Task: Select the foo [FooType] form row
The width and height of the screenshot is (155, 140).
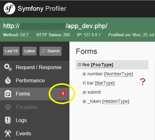Action: [112, 65]
